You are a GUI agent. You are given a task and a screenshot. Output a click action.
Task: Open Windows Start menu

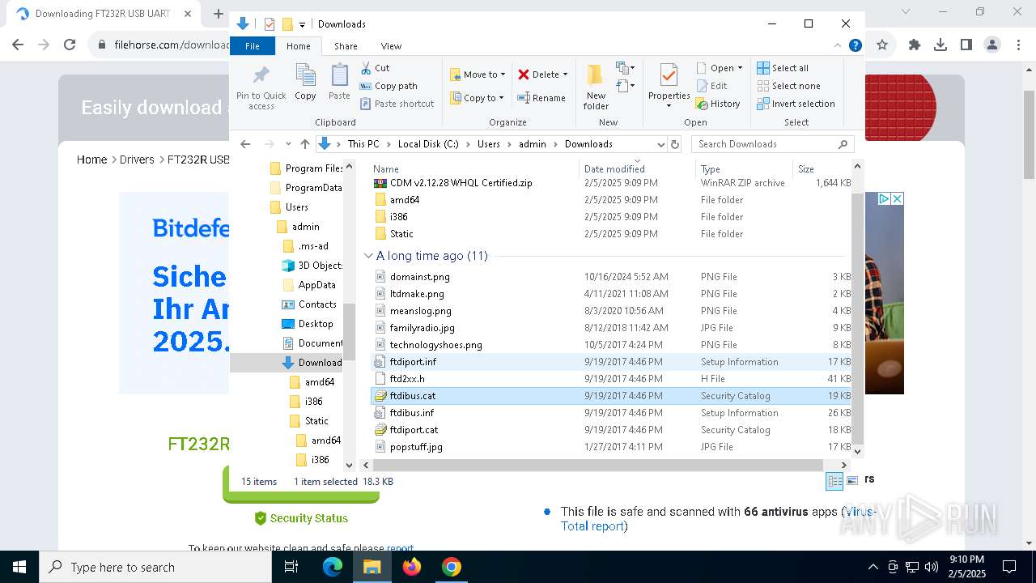pyautogui.click(x=19, y=567)
